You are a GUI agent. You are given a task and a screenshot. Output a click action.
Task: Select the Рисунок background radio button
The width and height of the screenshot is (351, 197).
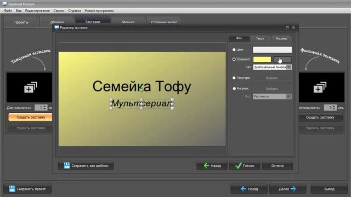(x=234, y=89)
